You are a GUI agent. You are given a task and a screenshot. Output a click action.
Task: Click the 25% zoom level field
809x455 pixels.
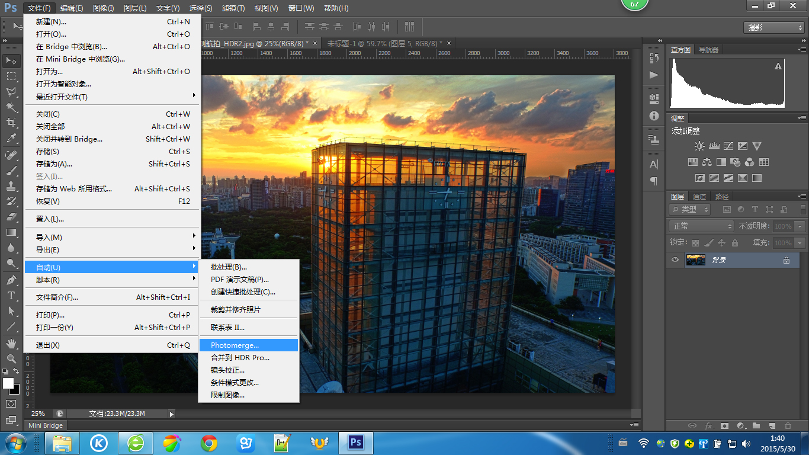pyautogui.click(x=38, y=414)
